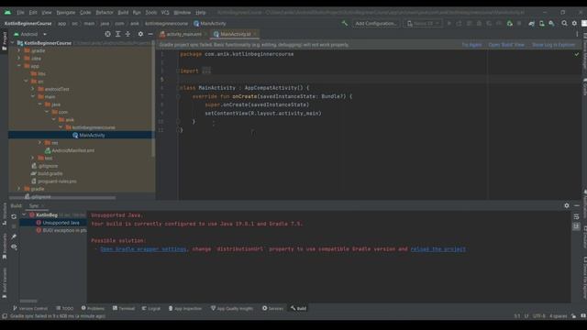Click the Make Project hammer icon
587x330 pixels.
click(x=345, y=23)
